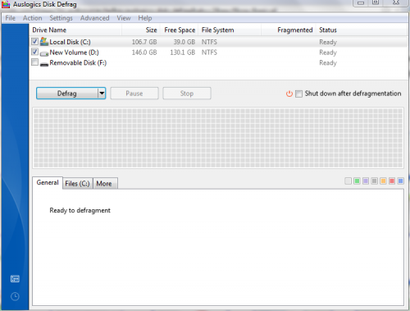The width and height of the screenshot is (410, 311).
Task: Uncheck the Local Disk (C:) checkbox
Action: click(x=34, y=41)
